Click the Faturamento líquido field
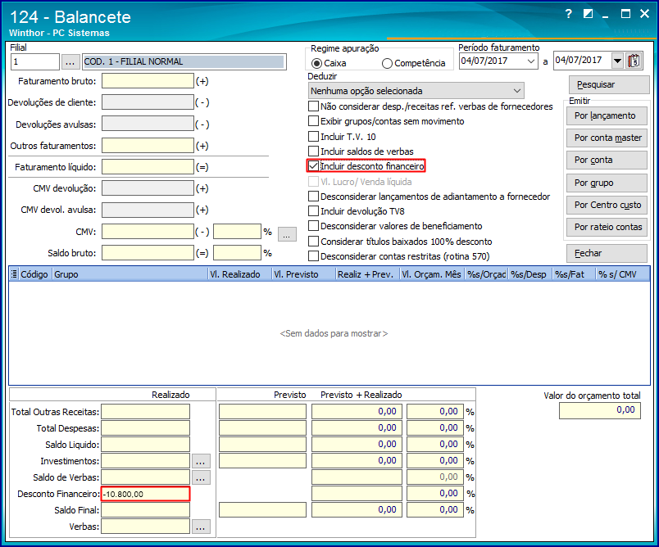Viewport: 659px width, 547px height. tap(148, 167)
